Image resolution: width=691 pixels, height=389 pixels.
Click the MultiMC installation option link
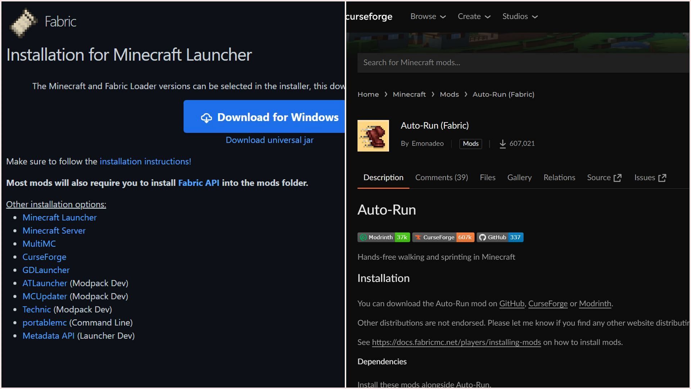click(39, 243)
